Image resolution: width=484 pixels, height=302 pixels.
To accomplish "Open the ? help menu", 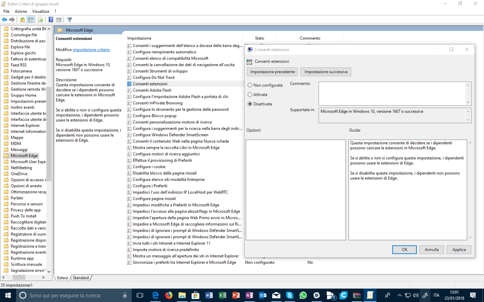I will tap(55, 12).
